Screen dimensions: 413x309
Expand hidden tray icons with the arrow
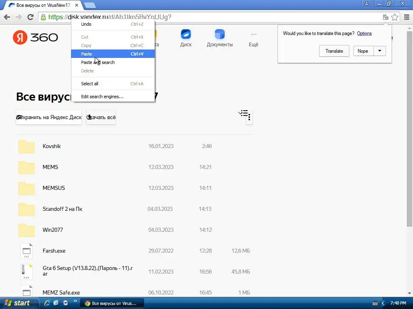(383, 303)
